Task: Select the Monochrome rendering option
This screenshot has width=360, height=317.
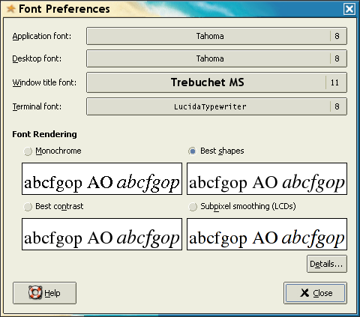Action: pos(28,151)
